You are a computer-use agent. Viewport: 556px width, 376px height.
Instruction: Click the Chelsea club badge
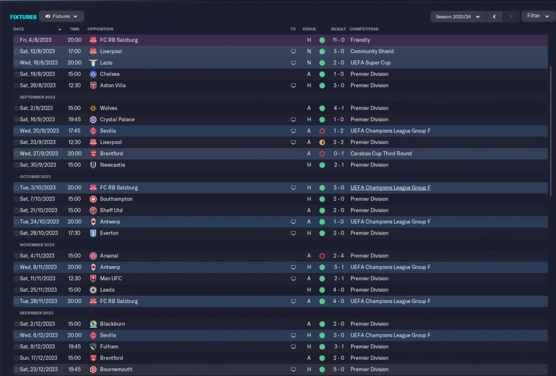(x=93, y=74)
